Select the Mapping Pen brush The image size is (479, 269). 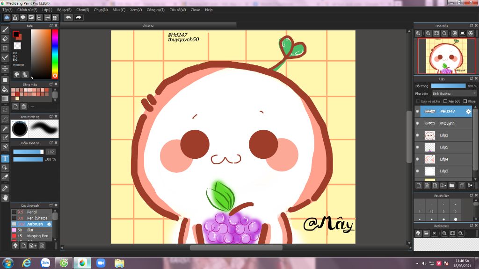[31, 236]
